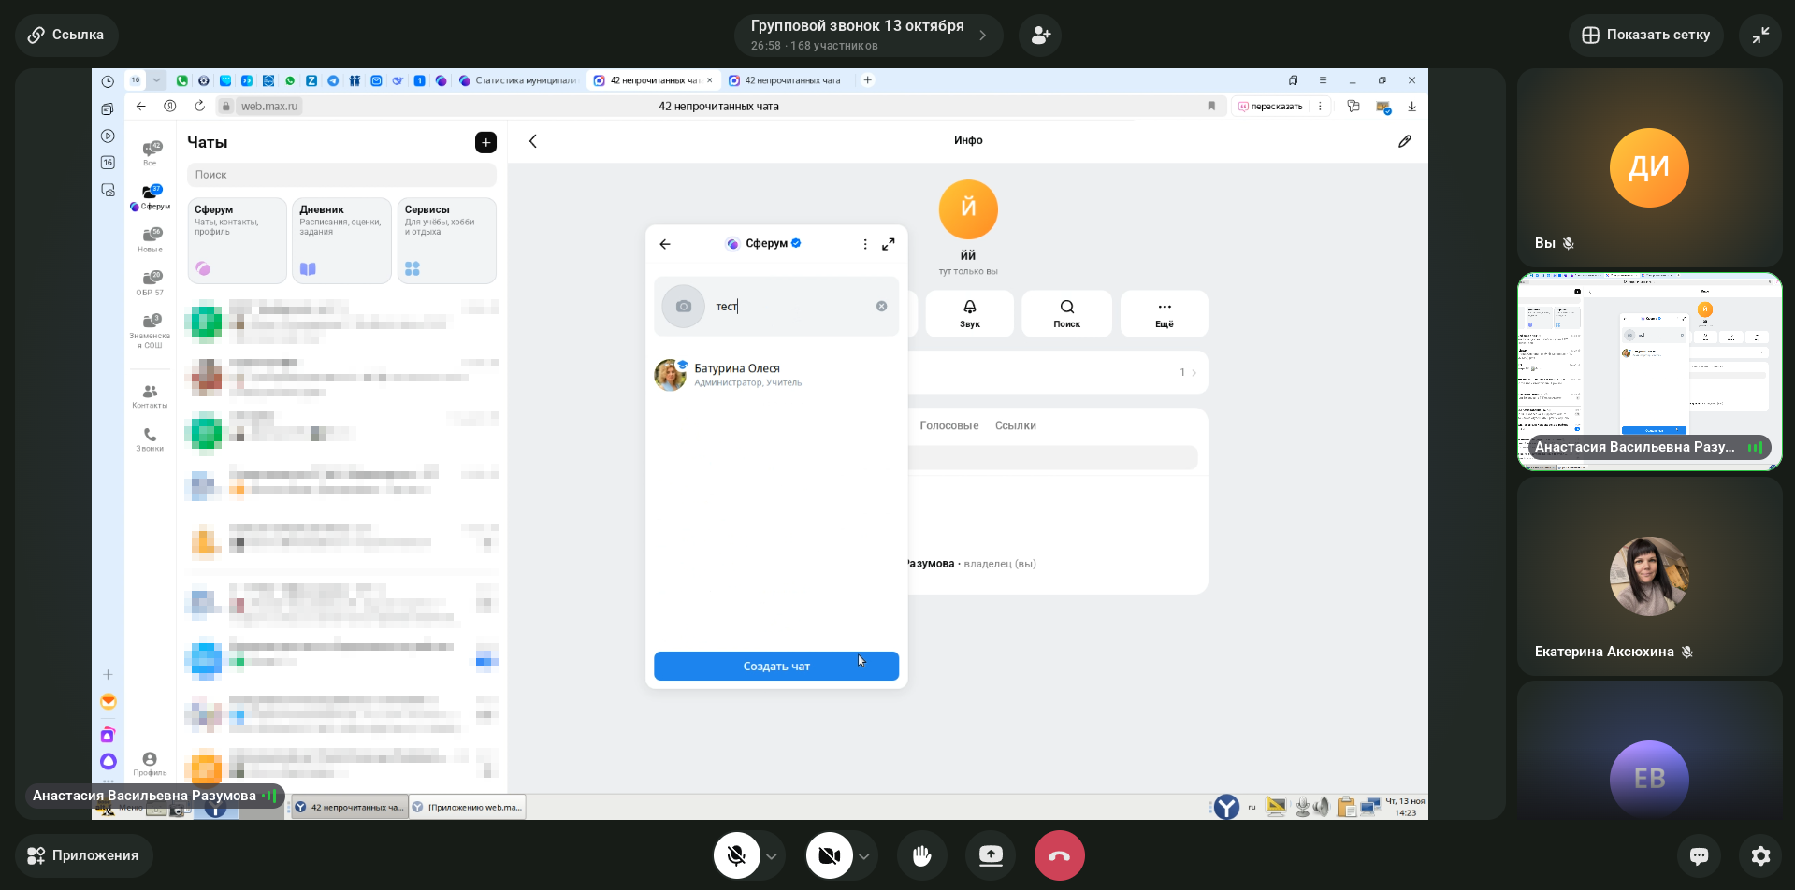End the call with red hang-up button

click(x=1059, y=855)
